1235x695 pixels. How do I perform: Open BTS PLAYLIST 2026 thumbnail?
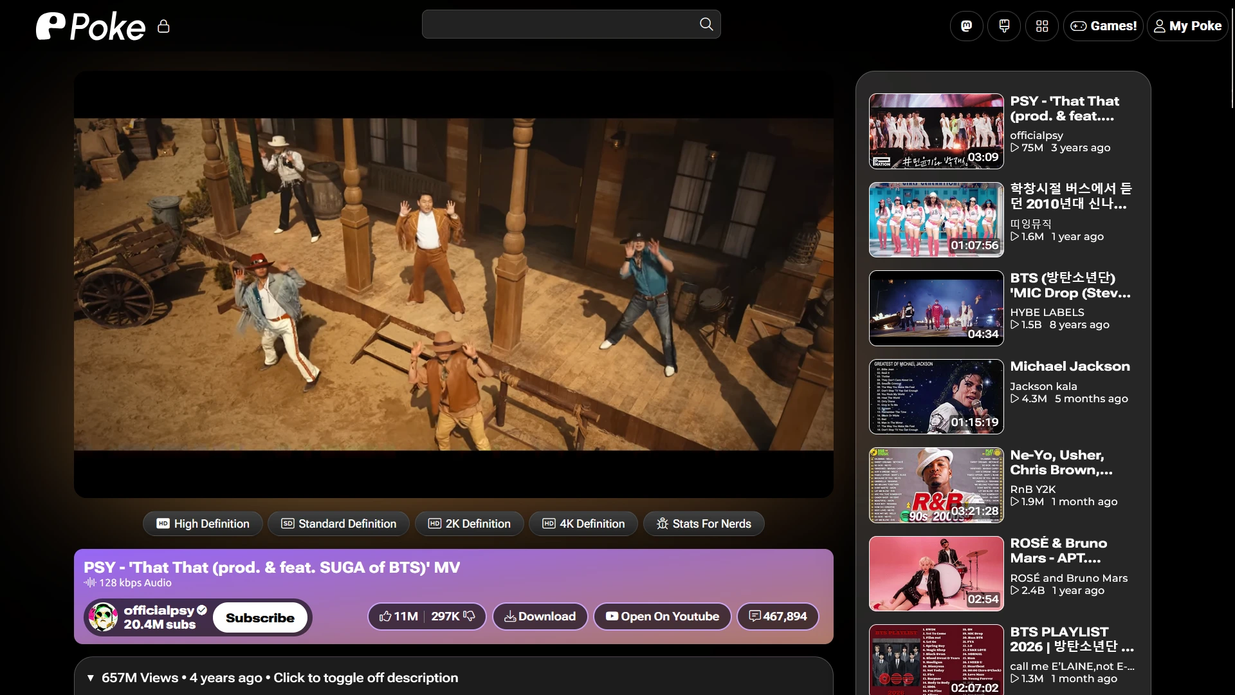[936, 660]
